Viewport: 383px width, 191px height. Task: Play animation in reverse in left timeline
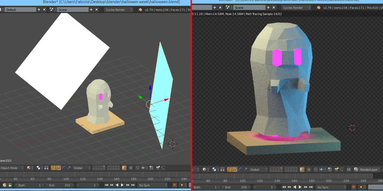click(117, 185)
